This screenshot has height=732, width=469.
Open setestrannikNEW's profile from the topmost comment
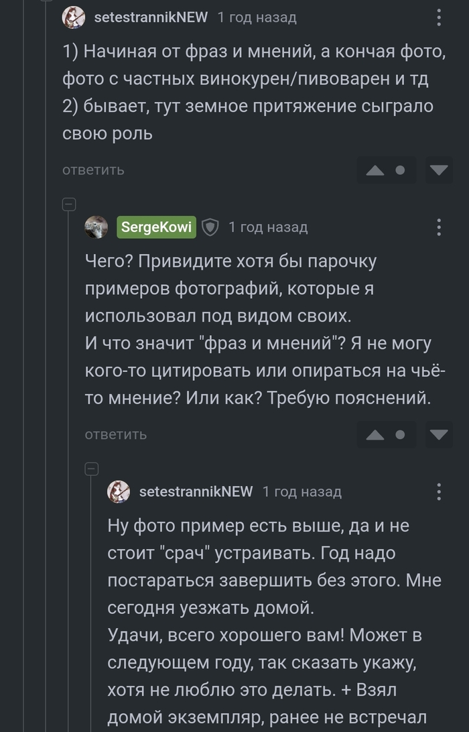point(151,17)
